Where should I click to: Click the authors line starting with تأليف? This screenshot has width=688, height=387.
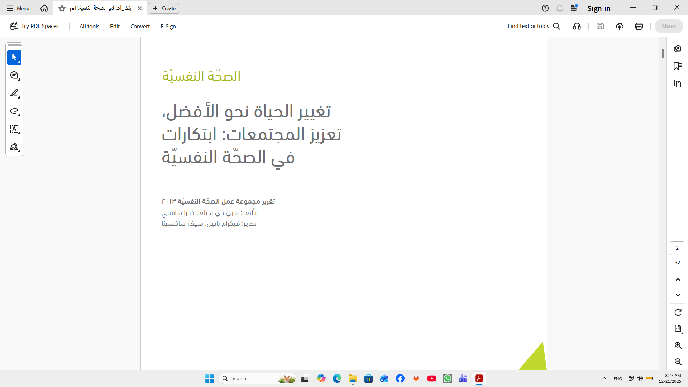click(209, 212)
